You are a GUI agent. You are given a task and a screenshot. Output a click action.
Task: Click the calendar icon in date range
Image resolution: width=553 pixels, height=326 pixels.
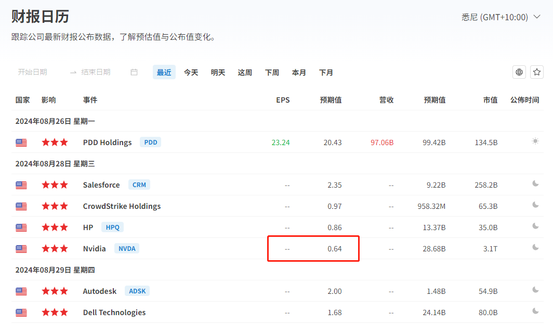[134, 72]
